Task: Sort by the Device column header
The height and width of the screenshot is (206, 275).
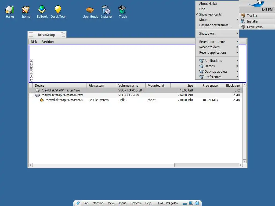Action: (59, 86)
